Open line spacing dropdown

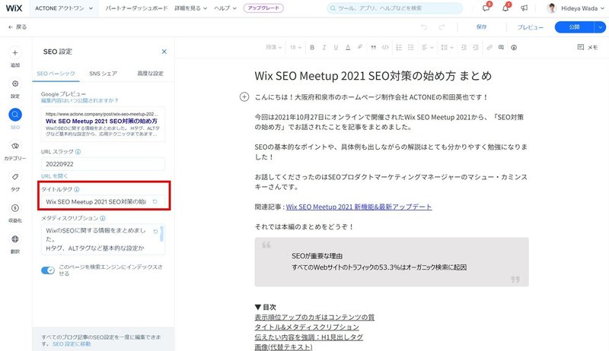[447, 47]
